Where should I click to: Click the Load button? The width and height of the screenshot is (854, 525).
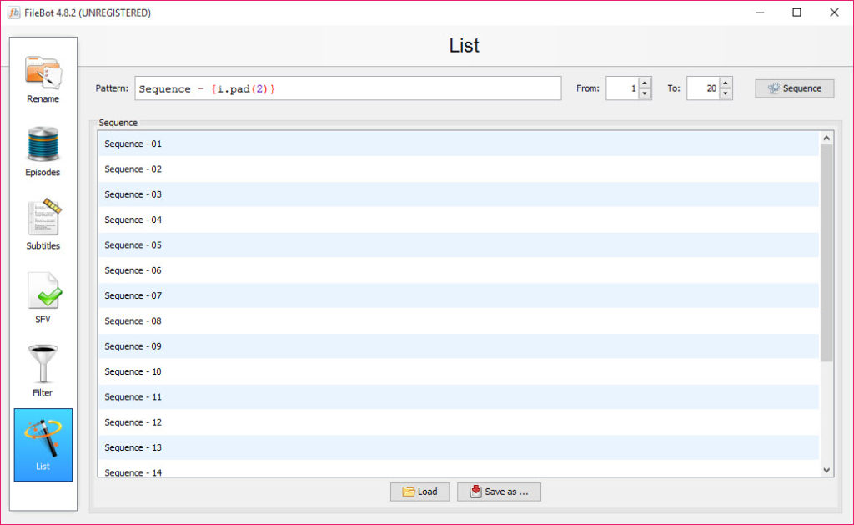point(420,492)
